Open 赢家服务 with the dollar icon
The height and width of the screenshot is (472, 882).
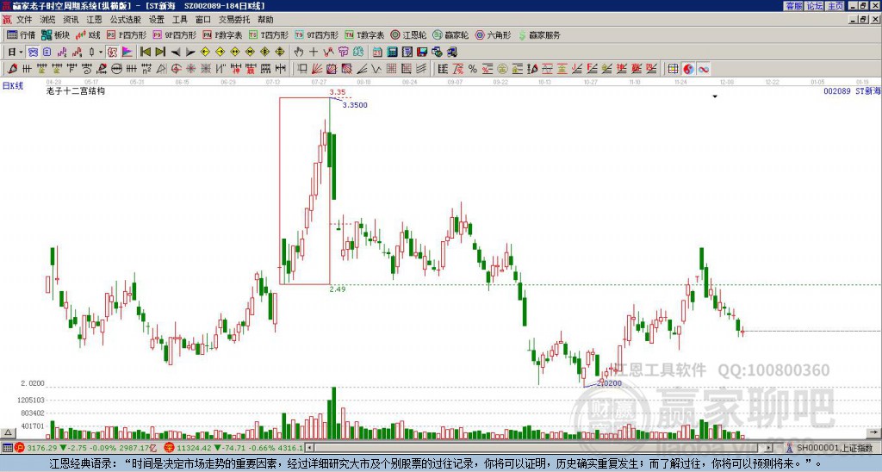538,34
